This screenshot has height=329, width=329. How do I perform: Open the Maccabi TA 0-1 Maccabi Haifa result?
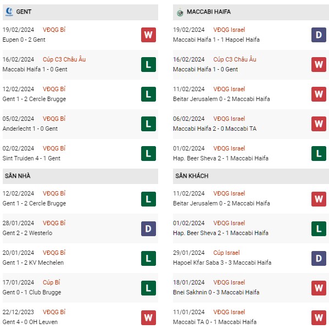click(x=215, y=322)
